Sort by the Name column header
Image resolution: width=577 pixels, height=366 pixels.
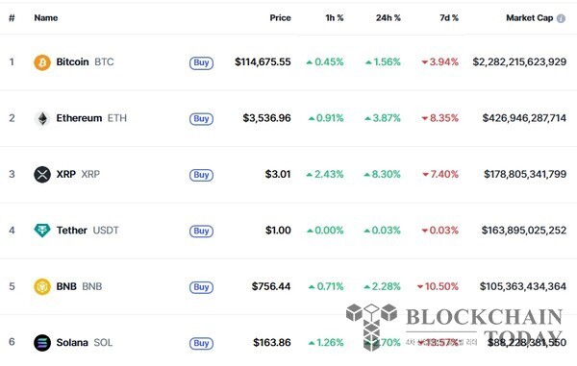click(46, 18)
